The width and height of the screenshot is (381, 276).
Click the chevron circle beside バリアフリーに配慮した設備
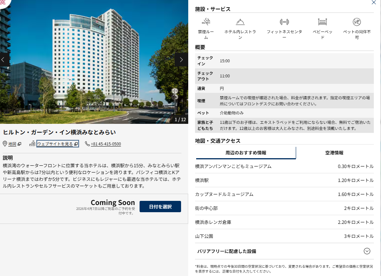(367, 251)
